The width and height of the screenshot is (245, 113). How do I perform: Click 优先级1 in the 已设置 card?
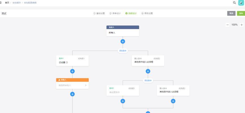click(x=81, y=58)
